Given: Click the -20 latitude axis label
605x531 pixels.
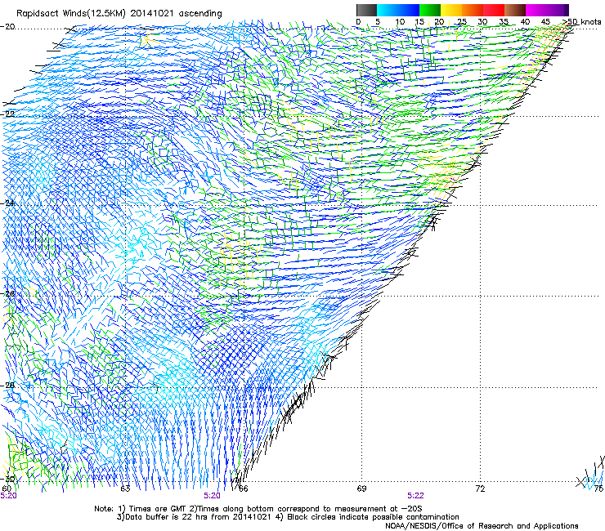Looking at the screenshot, I should [7, 27].
